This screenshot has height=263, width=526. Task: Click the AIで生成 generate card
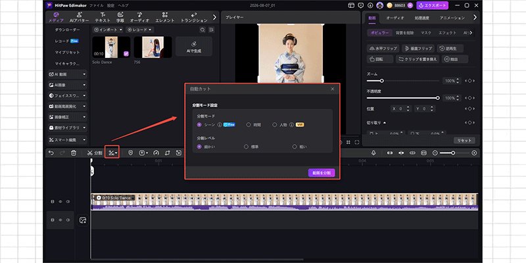[193, 47]
